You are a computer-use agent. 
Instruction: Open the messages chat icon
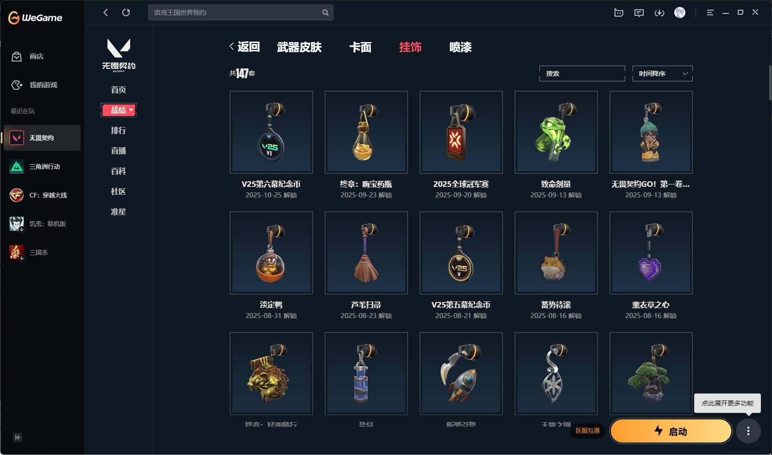coord(639,12)
